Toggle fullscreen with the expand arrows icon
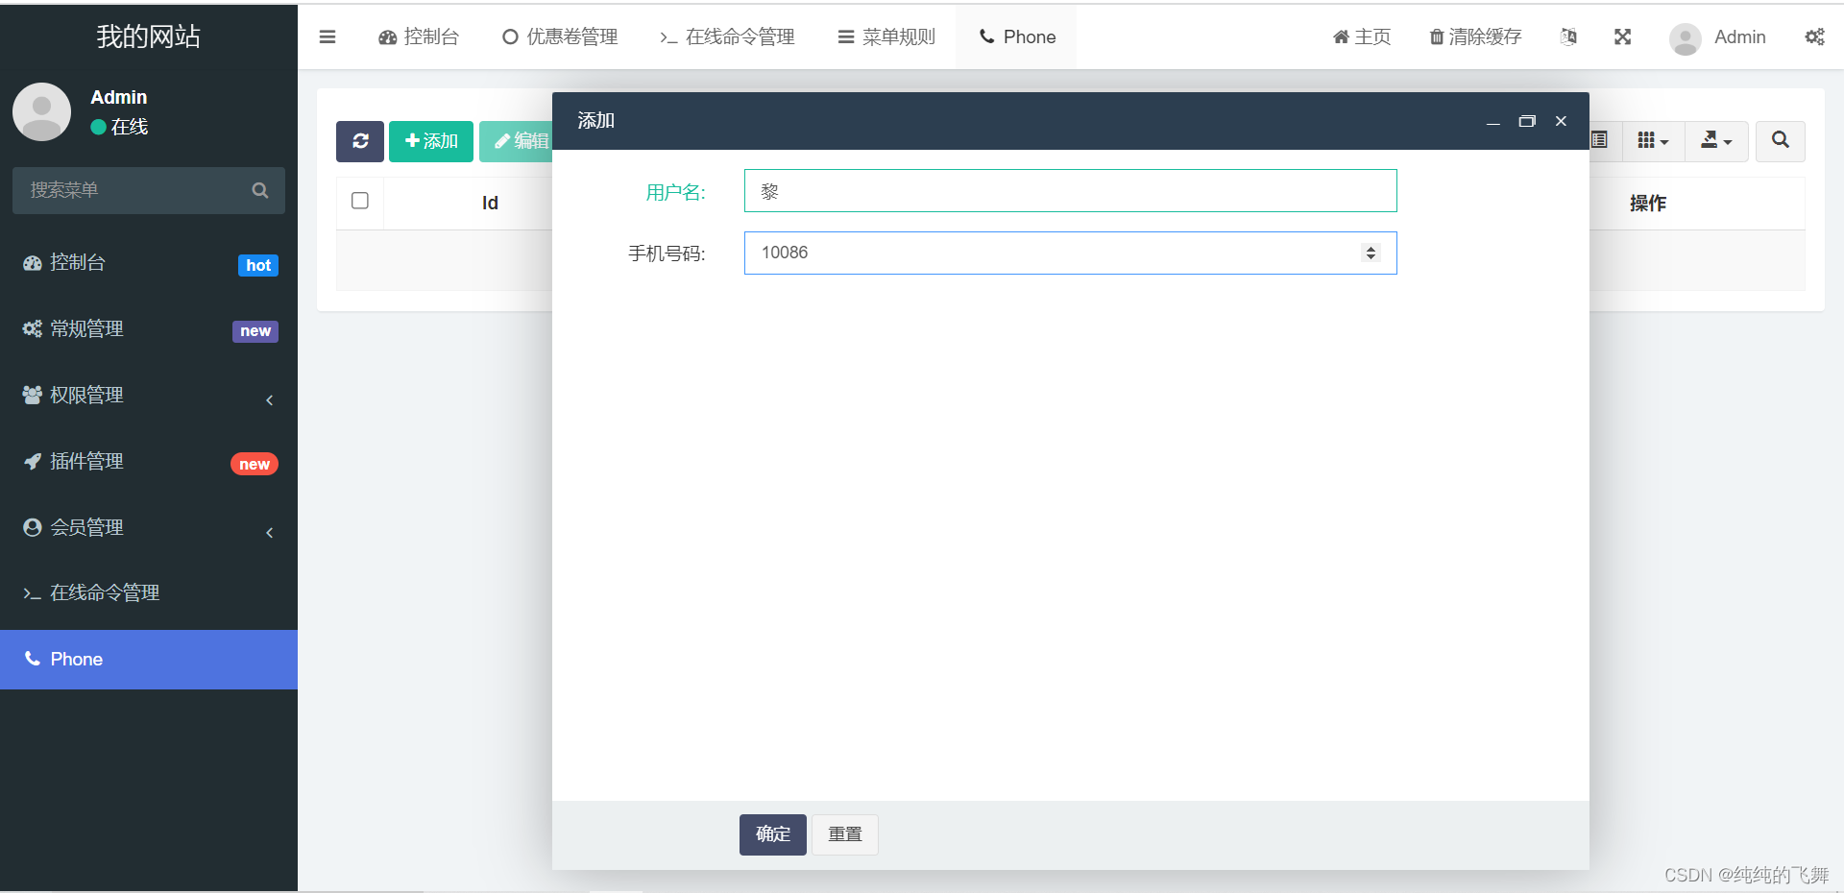 click(1622, 36)
